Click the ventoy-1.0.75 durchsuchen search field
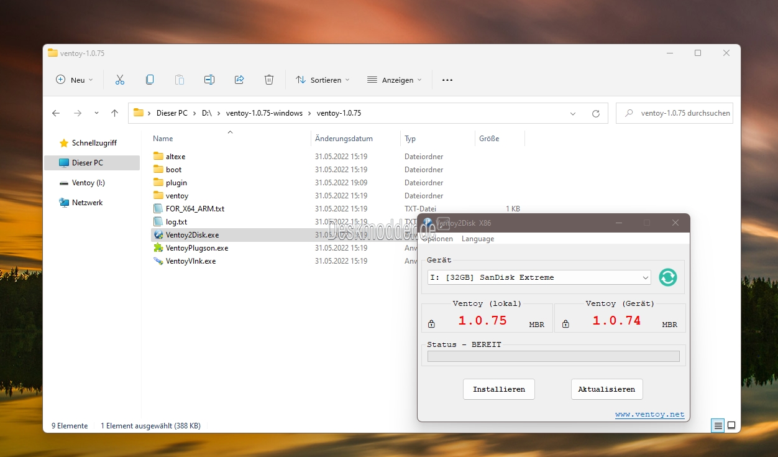 [674, 113]
